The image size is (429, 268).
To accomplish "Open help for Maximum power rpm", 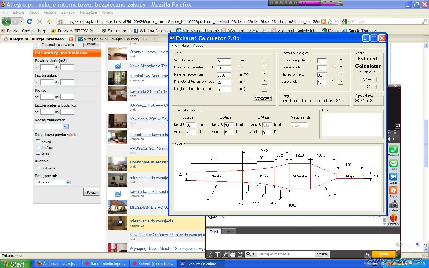I will [x=265, y=75].
